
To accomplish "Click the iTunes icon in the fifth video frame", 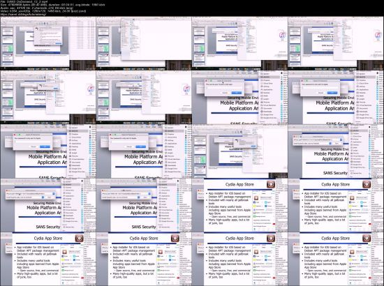I will pyautogui.click(x=91, y=89).
